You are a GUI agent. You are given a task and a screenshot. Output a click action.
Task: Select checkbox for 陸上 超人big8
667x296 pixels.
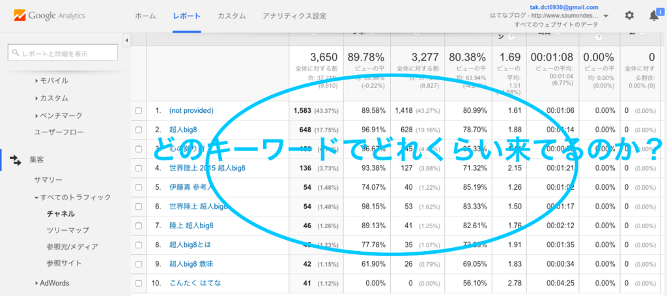(139, 226)
